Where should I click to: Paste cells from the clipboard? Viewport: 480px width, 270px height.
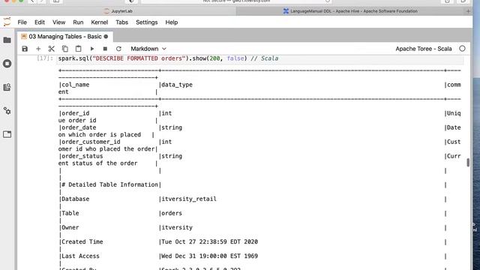tap(78, 49)
